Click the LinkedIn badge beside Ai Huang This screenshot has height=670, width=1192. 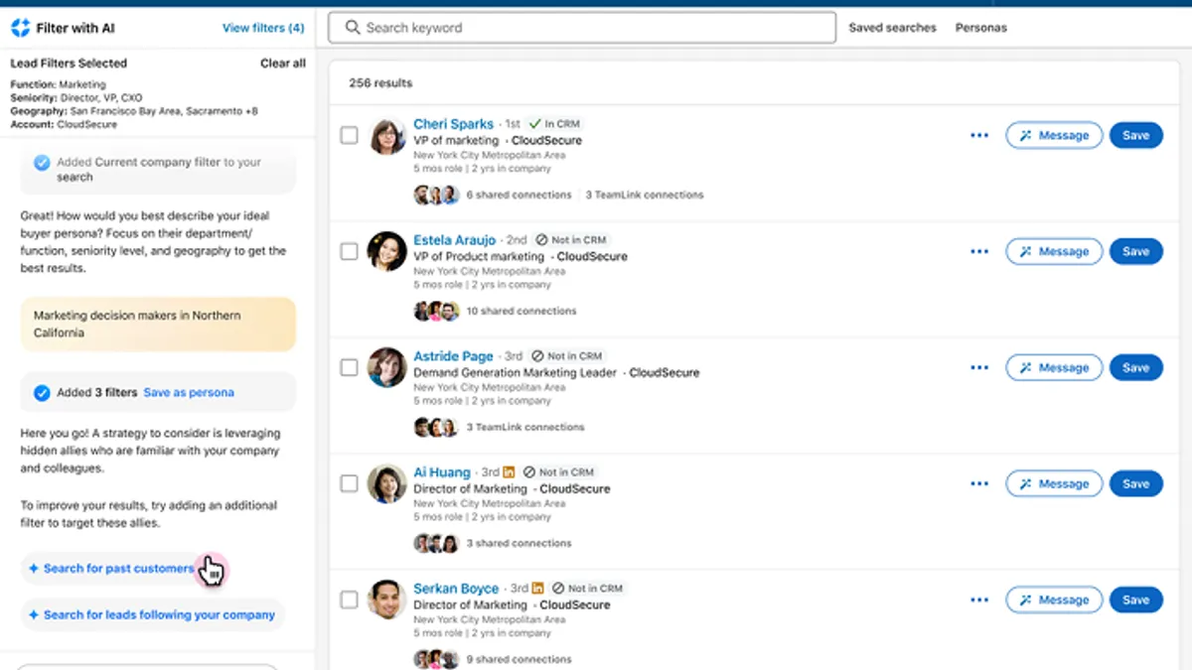pyautogui.click(x=510, y=472)
